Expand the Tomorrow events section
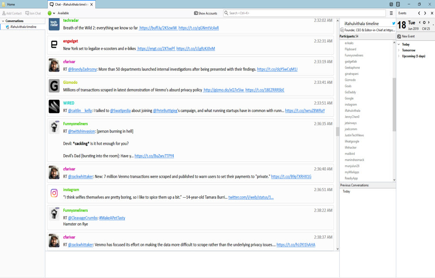435x278 pixels. 398,50
